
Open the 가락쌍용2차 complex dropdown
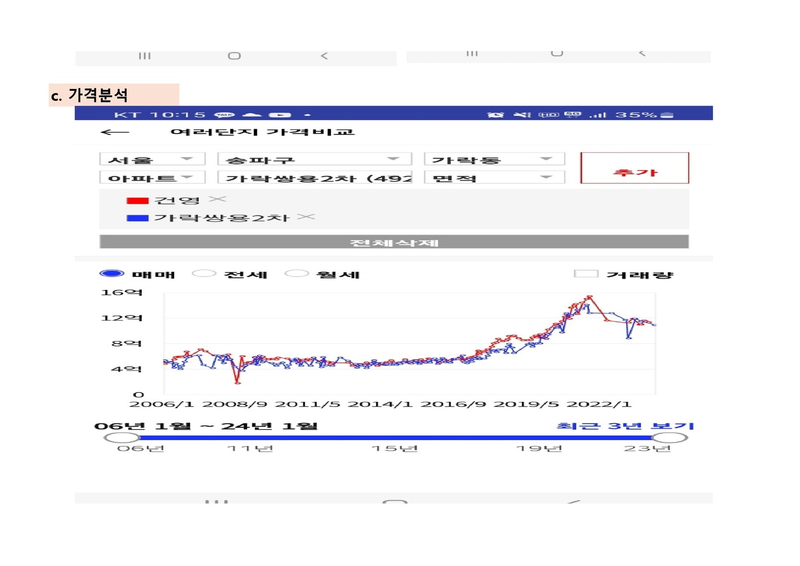315,177
